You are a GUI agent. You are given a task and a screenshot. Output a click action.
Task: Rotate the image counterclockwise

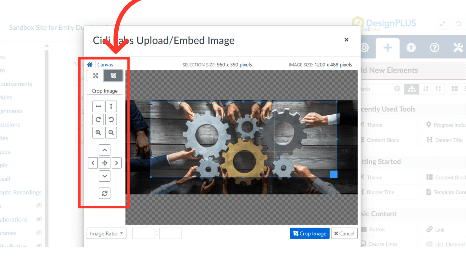click(x=111, y=119)
